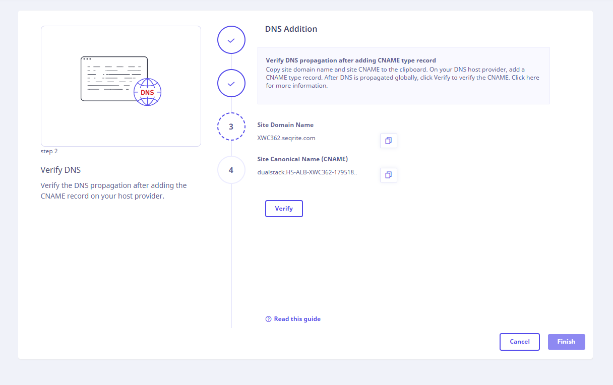
Task: Click the Verify DNS title on left
Action: click(60, 170)
